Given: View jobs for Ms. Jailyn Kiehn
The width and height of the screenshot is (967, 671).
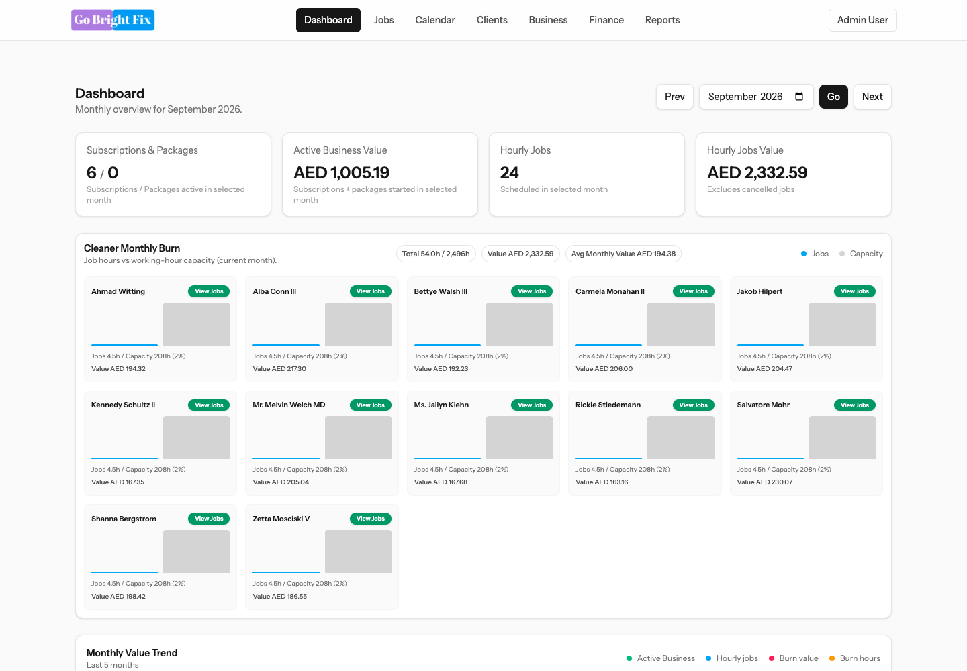Looking at the screenshot, I should [x=532, y=405].
